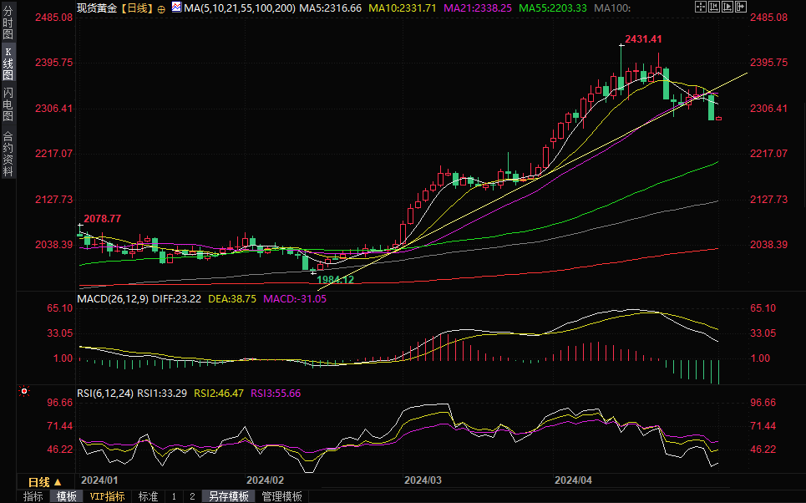Open the 合约资料 side tab
The height and width of the screenshot is (503, 806).
(x=8, y=153)
